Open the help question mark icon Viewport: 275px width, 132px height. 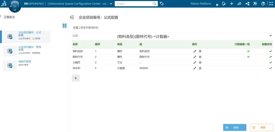(x=263, y=4)
